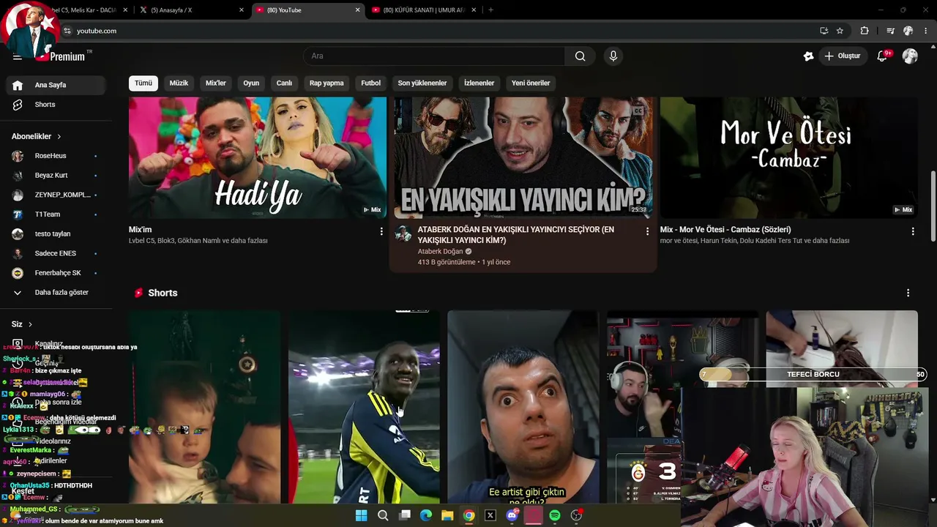Viewport: 937px width, 527px height.
Task: Open the Short showing a baby
Action: [204, 407]
